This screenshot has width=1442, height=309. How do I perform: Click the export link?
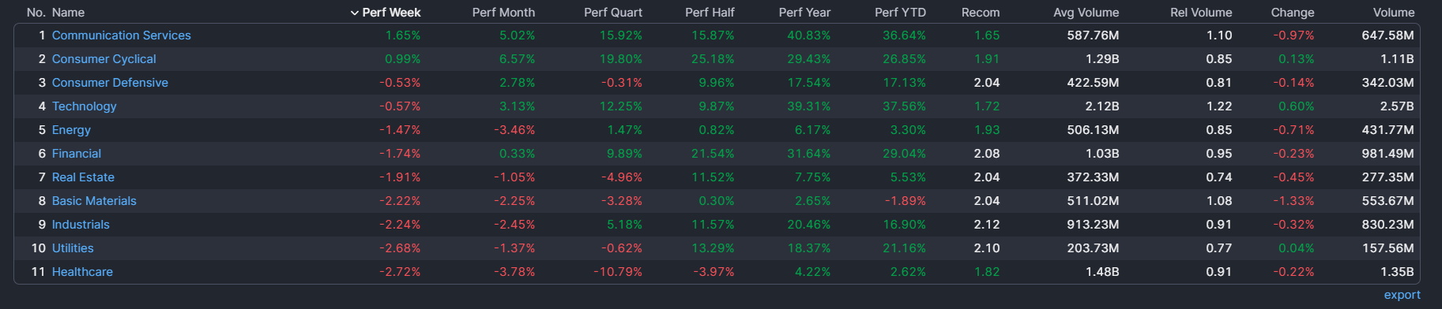coord(1402,295)
